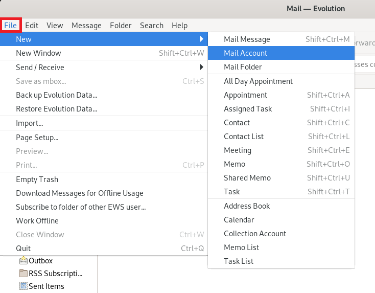
Task: Choose Mail Message in the submenu
Action: [247, 39]
